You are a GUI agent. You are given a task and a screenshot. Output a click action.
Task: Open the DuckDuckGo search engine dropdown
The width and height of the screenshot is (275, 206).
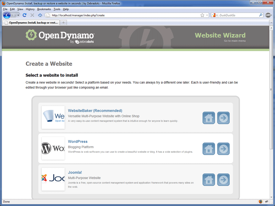tap(215, 15)
